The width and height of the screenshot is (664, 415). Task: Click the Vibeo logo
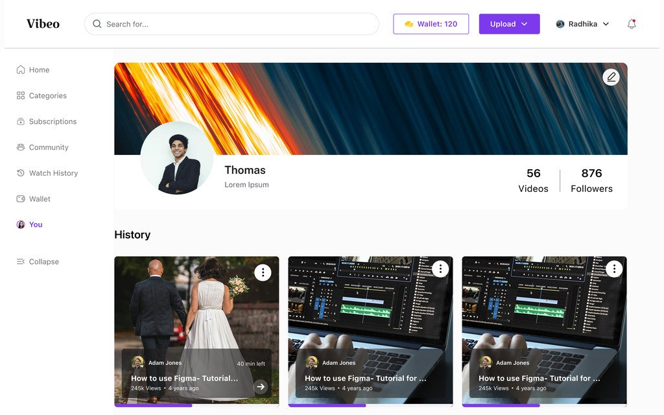(x=43, y=24)
